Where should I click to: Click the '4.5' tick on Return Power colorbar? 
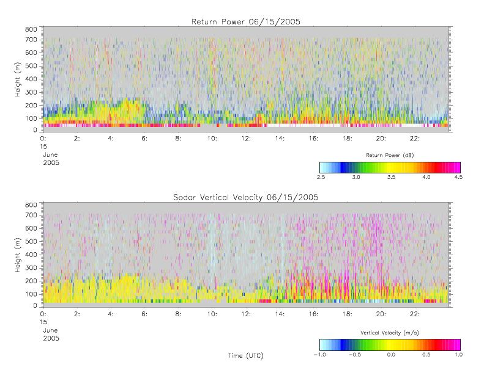[458, 177]
